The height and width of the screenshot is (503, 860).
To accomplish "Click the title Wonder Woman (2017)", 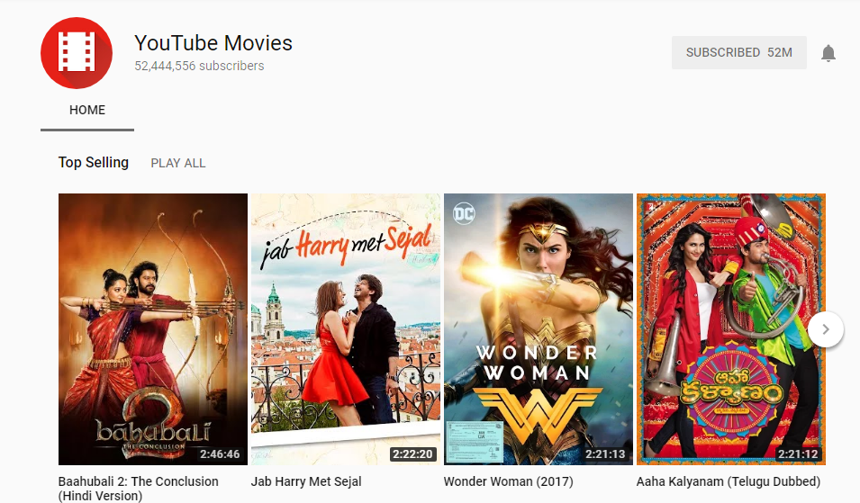I will tap(509, 481).
